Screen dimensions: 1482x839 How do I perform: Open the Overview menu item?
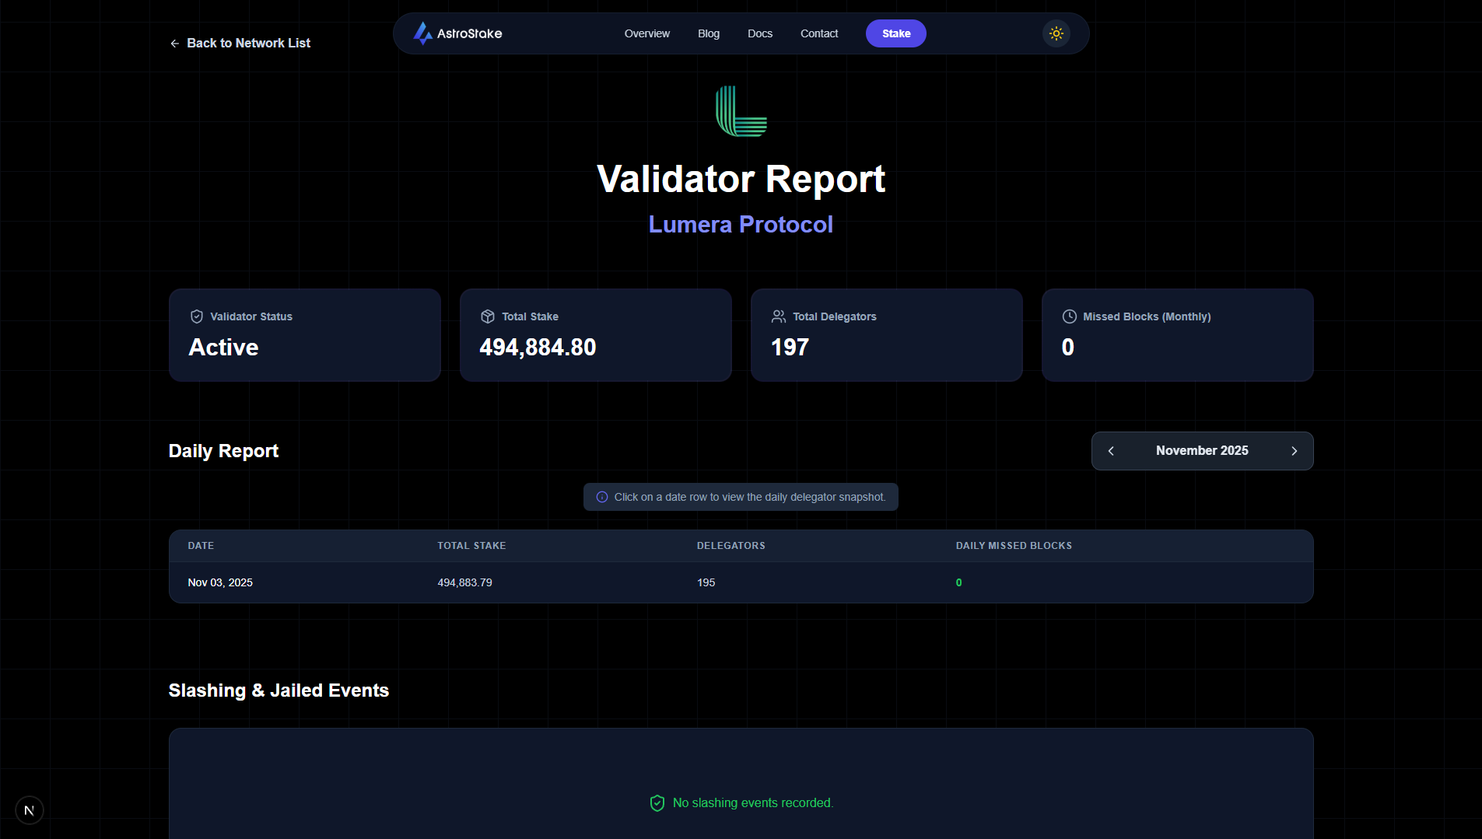point(646,33)
